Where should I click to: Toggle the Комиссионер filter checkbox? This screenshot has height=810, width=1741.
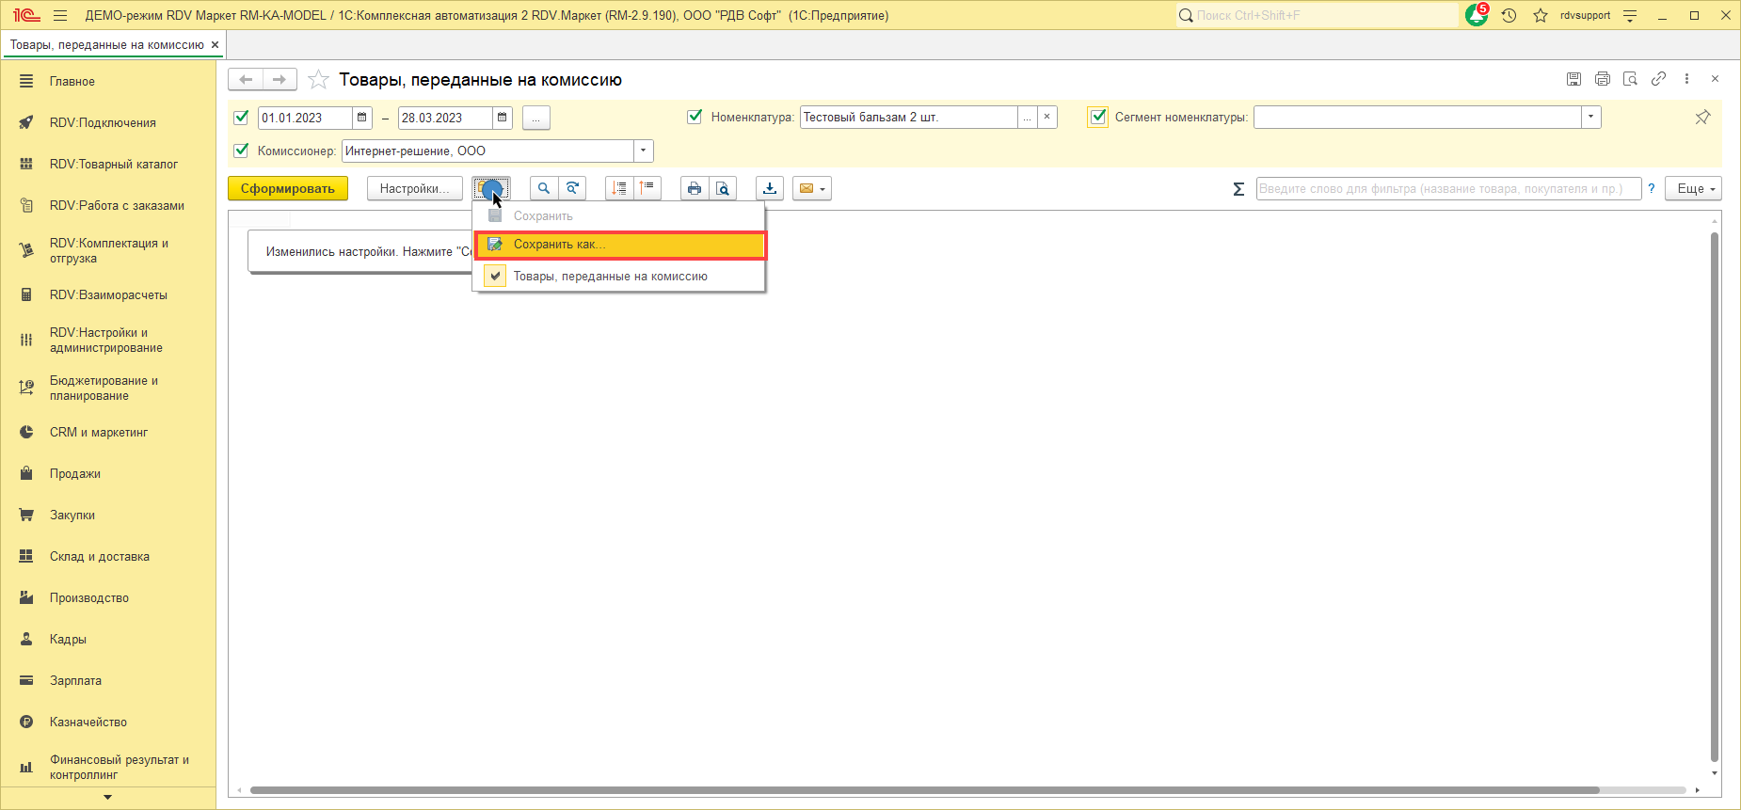[x=242, y=151]
